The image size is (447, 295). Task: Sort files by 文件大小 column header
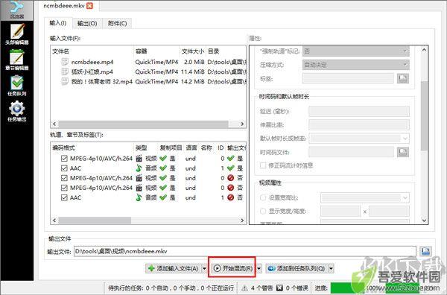193,51
